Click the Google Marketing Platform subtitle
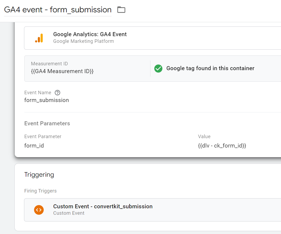Viewport: 281px width, 234px height. (83, 41)
